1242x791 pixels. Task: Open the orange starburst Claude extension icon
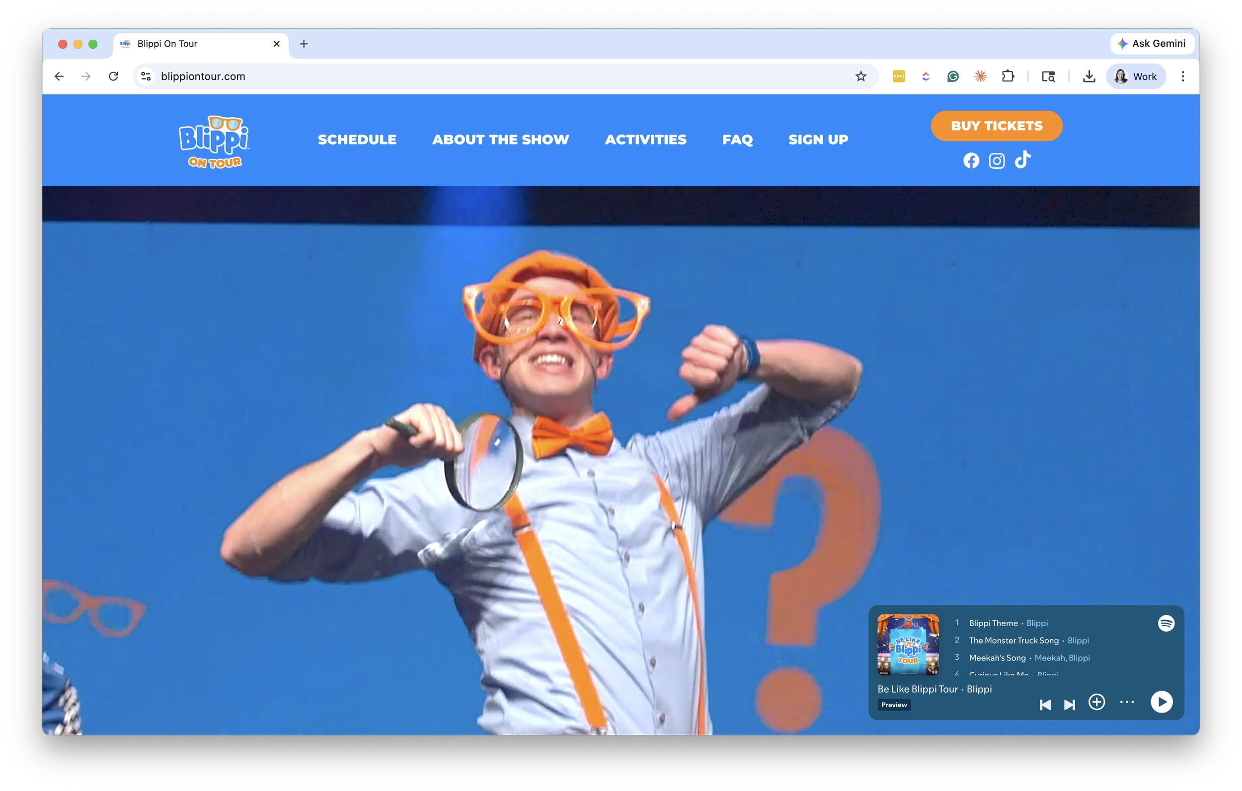coord(980,76)
